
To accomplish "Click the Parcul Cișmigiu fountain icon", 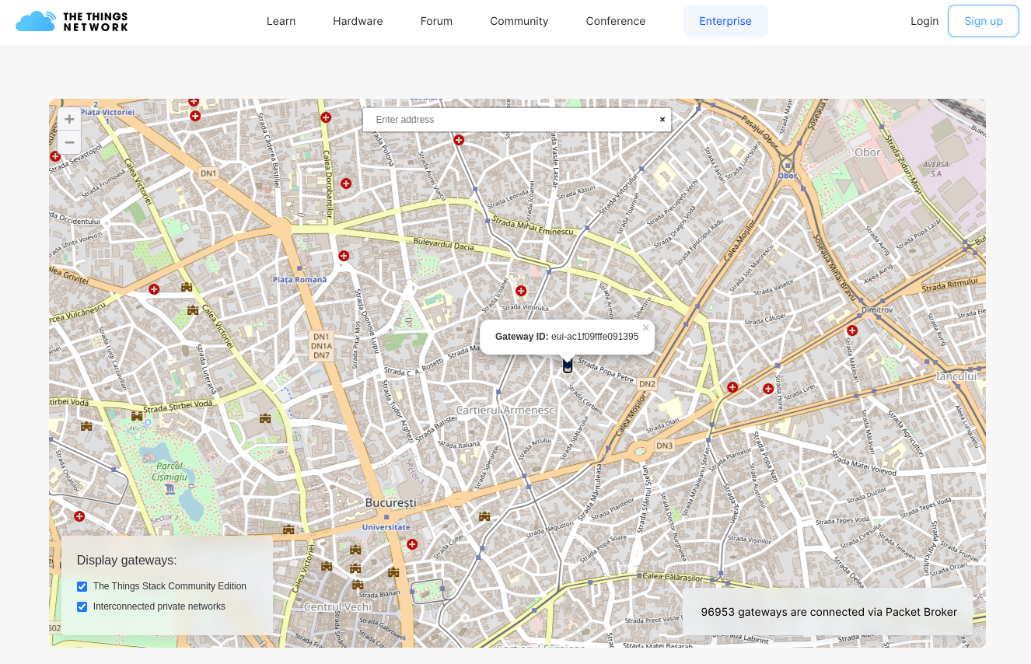I will coord(170,488).
